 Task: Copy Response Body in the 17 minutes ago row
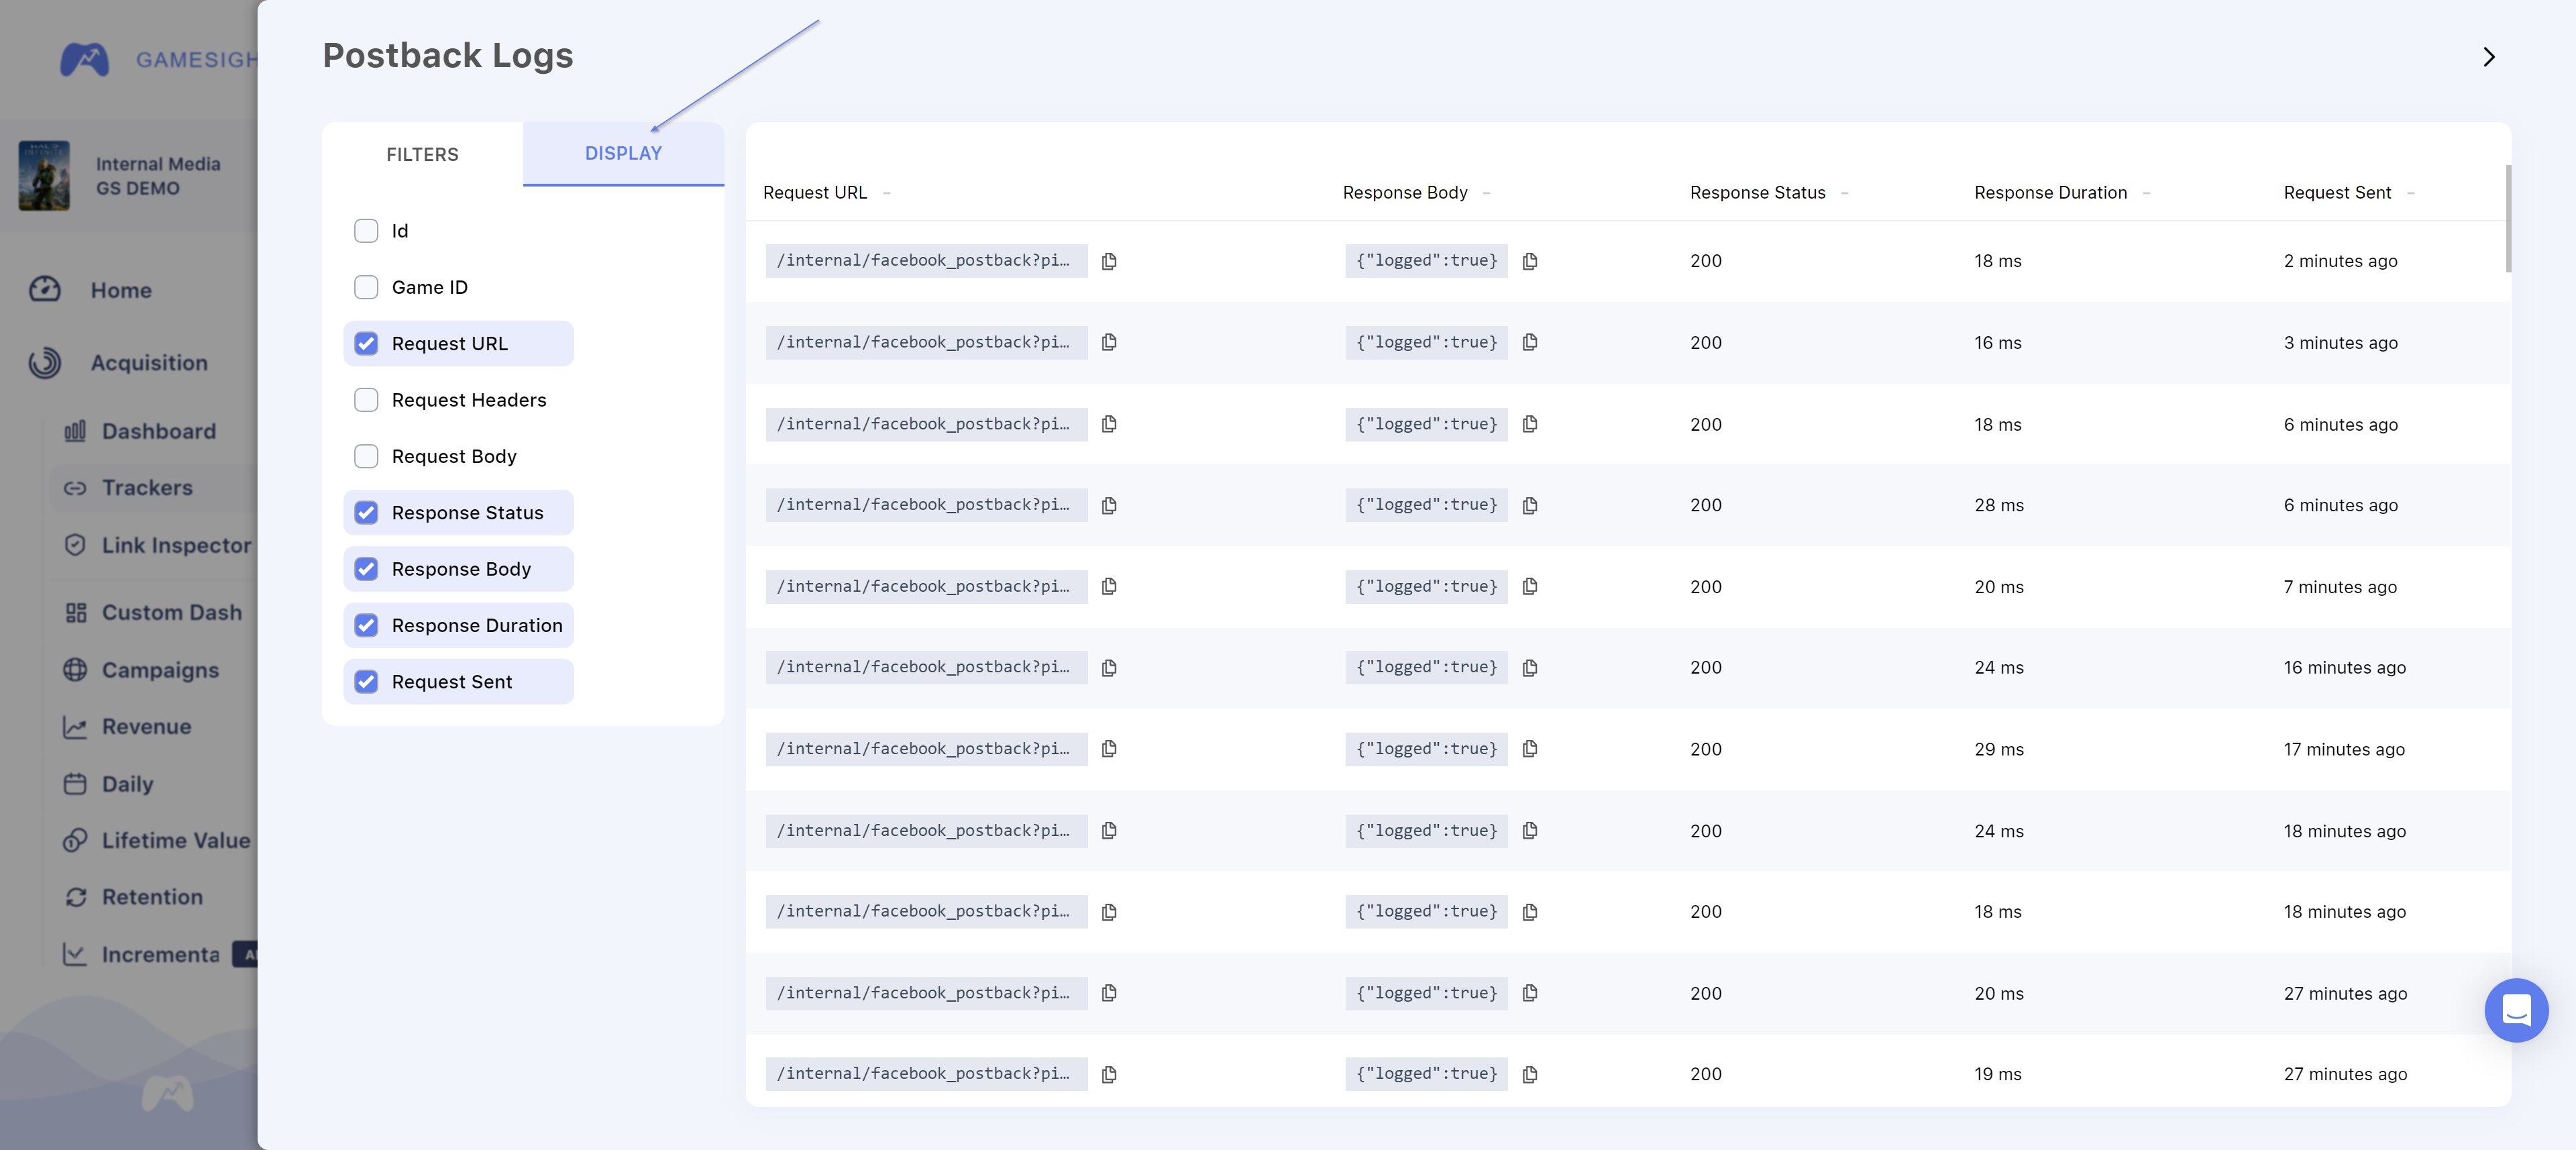(1529, 749)
